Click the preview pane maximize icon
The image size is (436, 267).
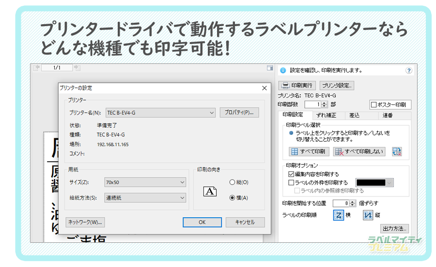point(270,68)
